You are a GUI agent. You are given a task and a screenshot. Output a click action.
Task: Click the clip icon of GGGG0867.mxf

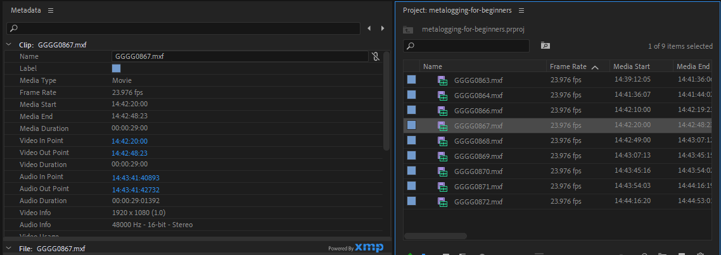[x=442, y=126]
